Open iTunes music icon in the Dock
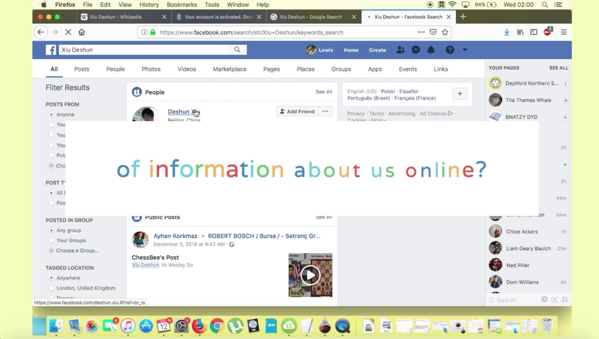This screenshot has height=339, width=599. pyautogui.click(x=128, y=326)
